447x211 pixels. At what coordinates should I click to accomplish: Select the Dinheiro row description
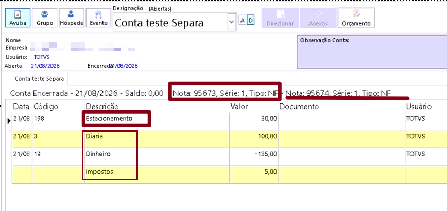(x=98, y=154)
